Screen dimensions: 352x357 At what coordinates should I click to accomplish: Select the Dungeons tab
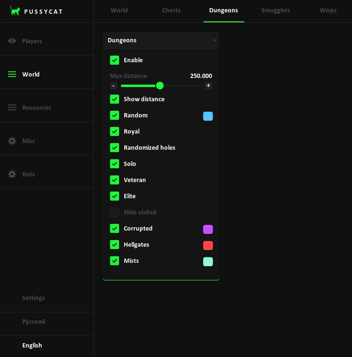(223, 10)
